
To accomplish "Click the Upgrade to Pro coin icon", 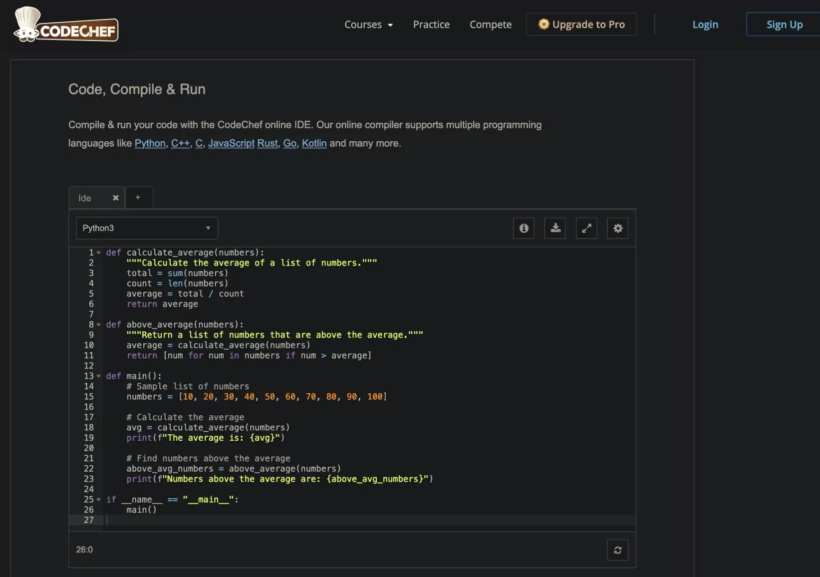I will pyautogui.click(x=544, y=24).
